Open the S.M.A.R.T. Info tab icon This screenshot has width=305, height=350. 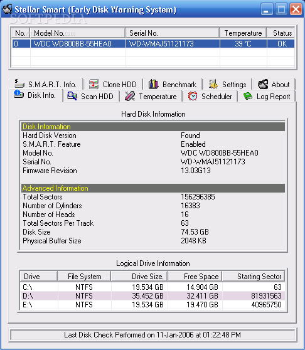tap(19, 84)
